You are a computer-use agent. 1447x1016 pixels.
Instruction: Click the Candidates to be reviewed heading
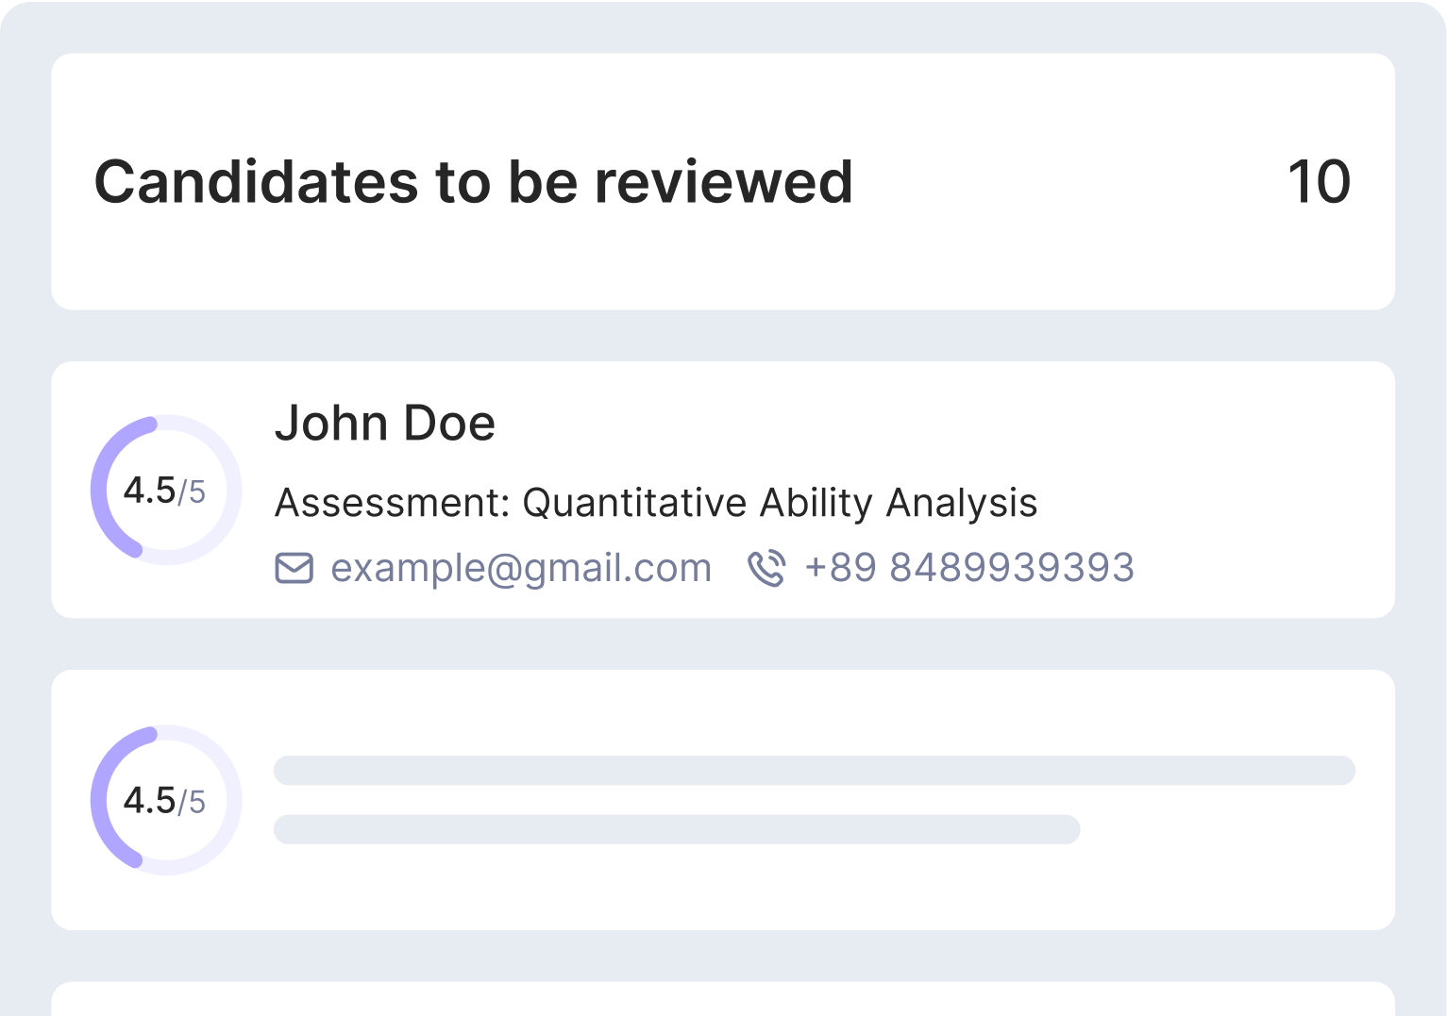[474, 181]
